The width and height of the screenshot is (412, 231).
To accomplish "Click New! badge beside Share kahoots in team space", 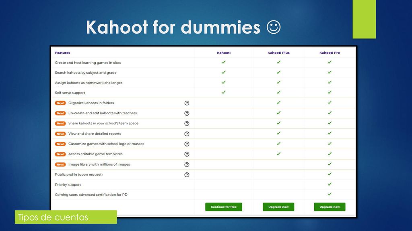I will coord(60,124).
